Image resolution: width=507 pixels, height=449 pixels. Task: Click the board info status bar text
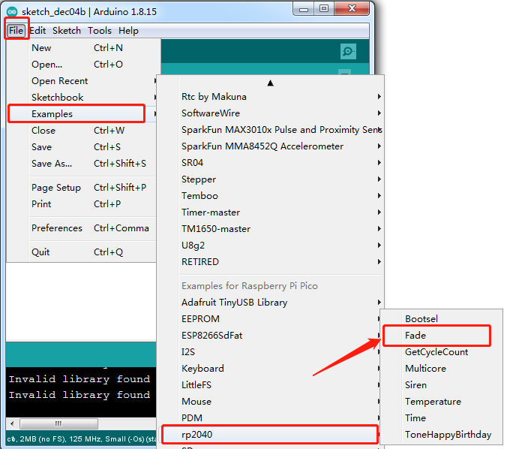point(82,439)
